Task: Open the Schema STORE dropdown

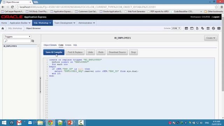Action: pos(176,28)
